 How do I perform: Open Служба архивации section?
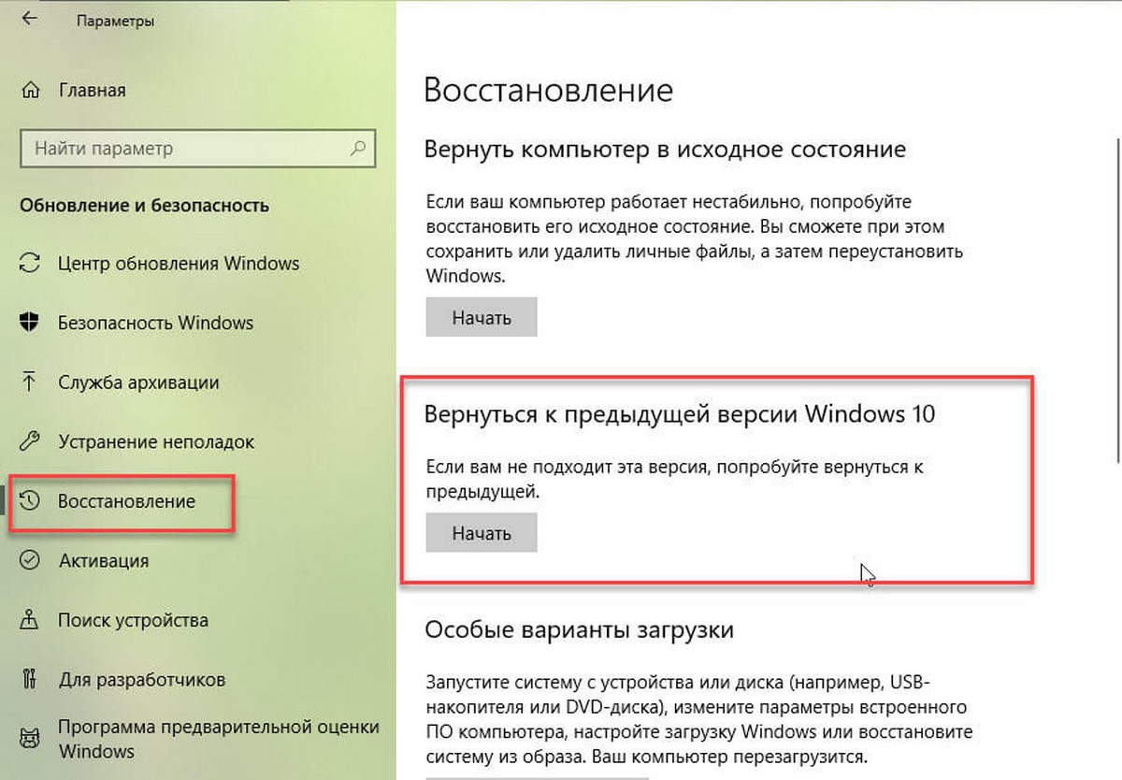point(138,382)
